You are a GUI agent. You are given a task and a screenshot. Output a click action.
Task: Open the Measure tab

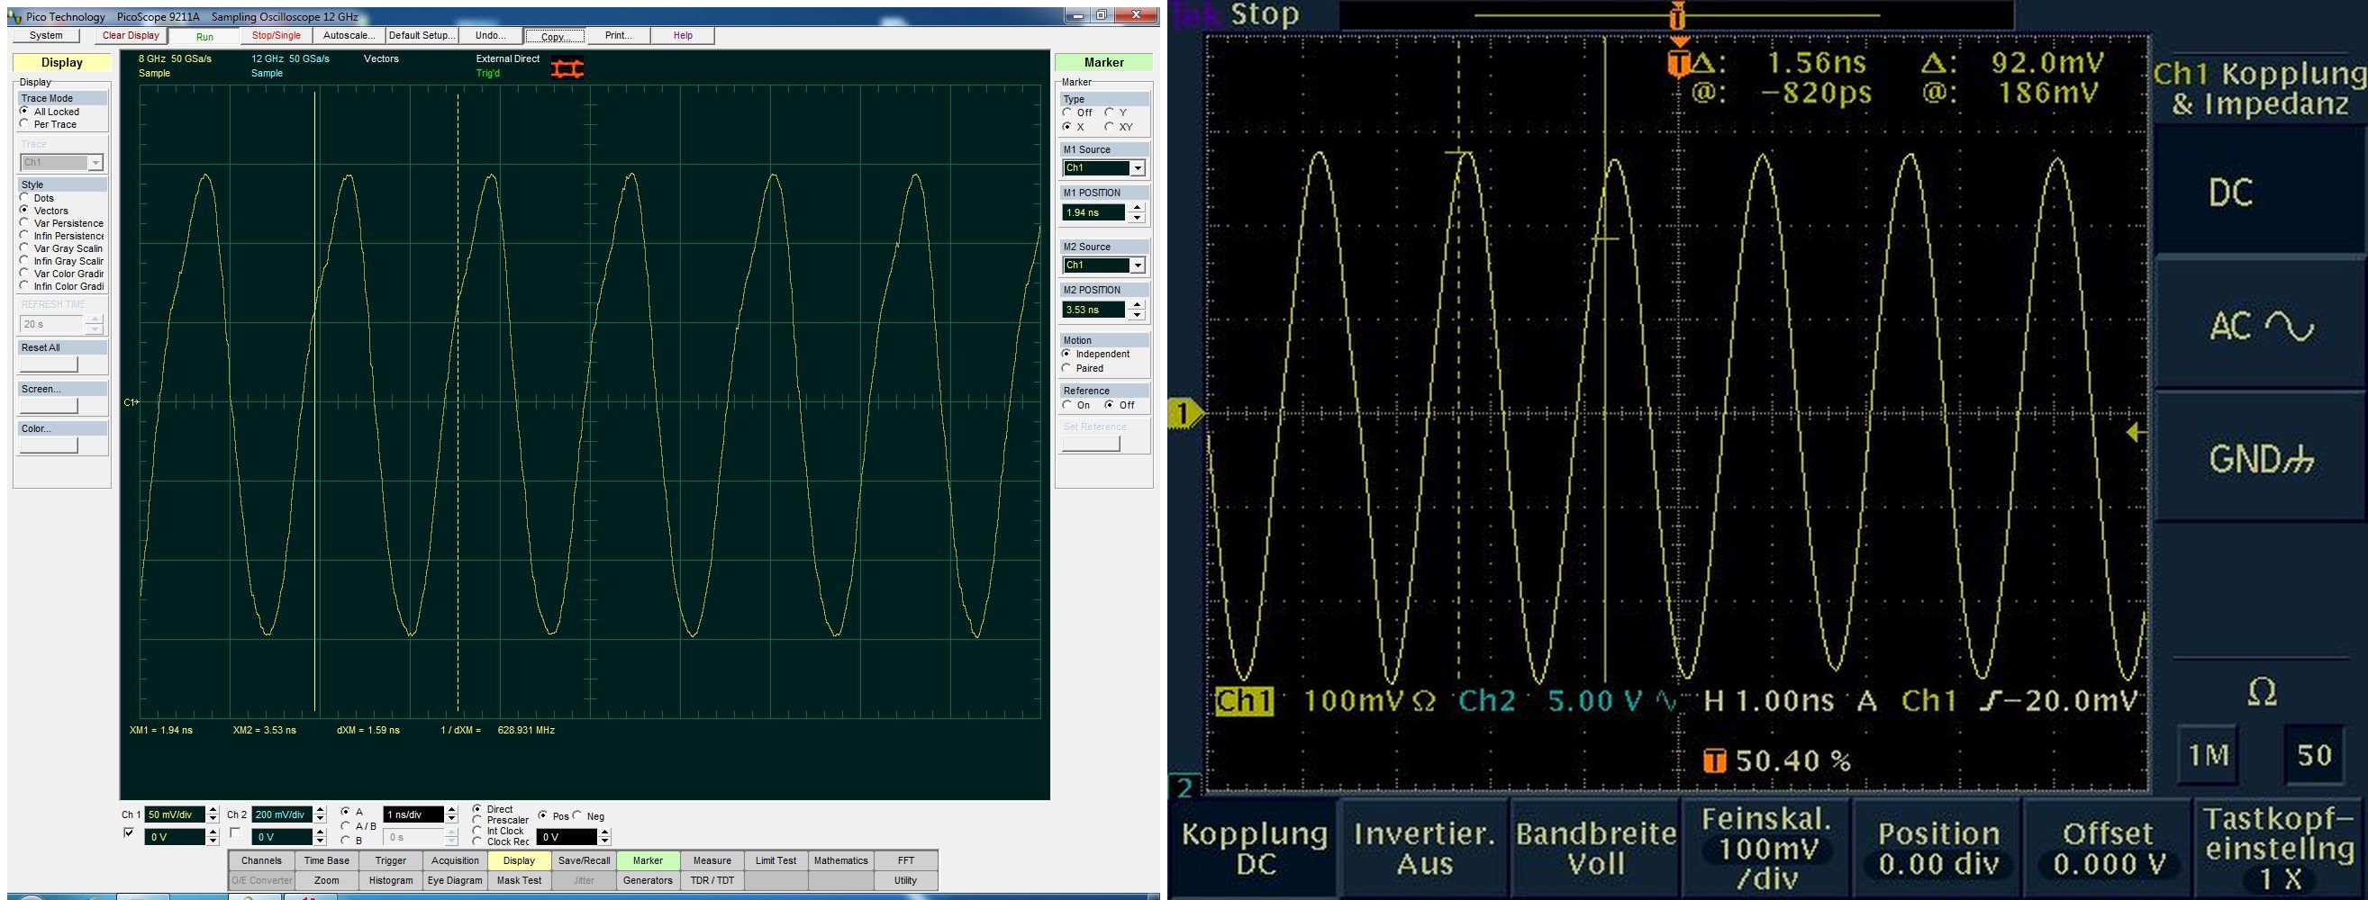pyautogui.click(x=712, y=860)
